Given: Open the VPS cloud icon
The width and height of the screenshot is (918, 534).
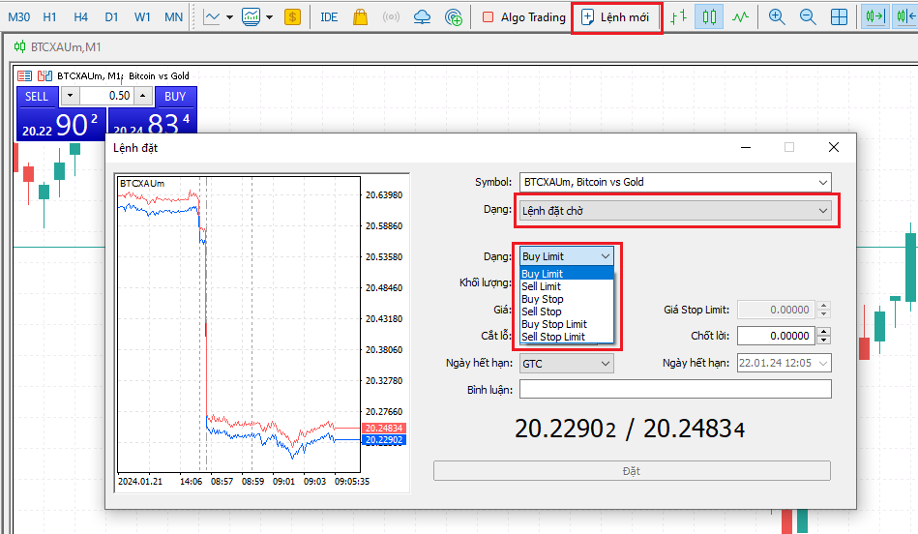Looking at the screenshot, I should point(422,17).
